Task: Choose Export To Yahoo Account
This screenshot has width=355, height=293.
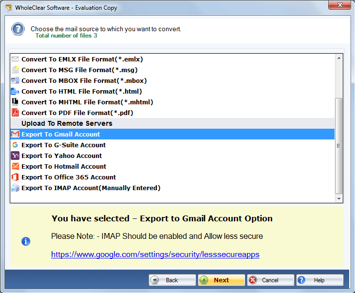Action: click(x=172, y=156)
